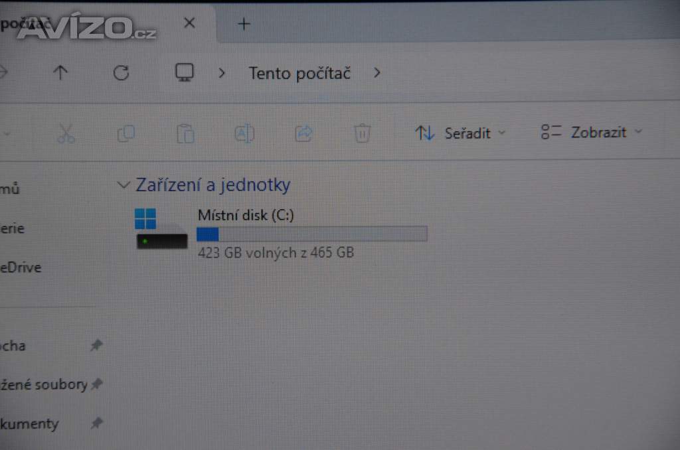The width and height of the screenshot is (680, 450).
Task: Refresh the current folder view
Action: pyautogui.click(x=121, y=73)
